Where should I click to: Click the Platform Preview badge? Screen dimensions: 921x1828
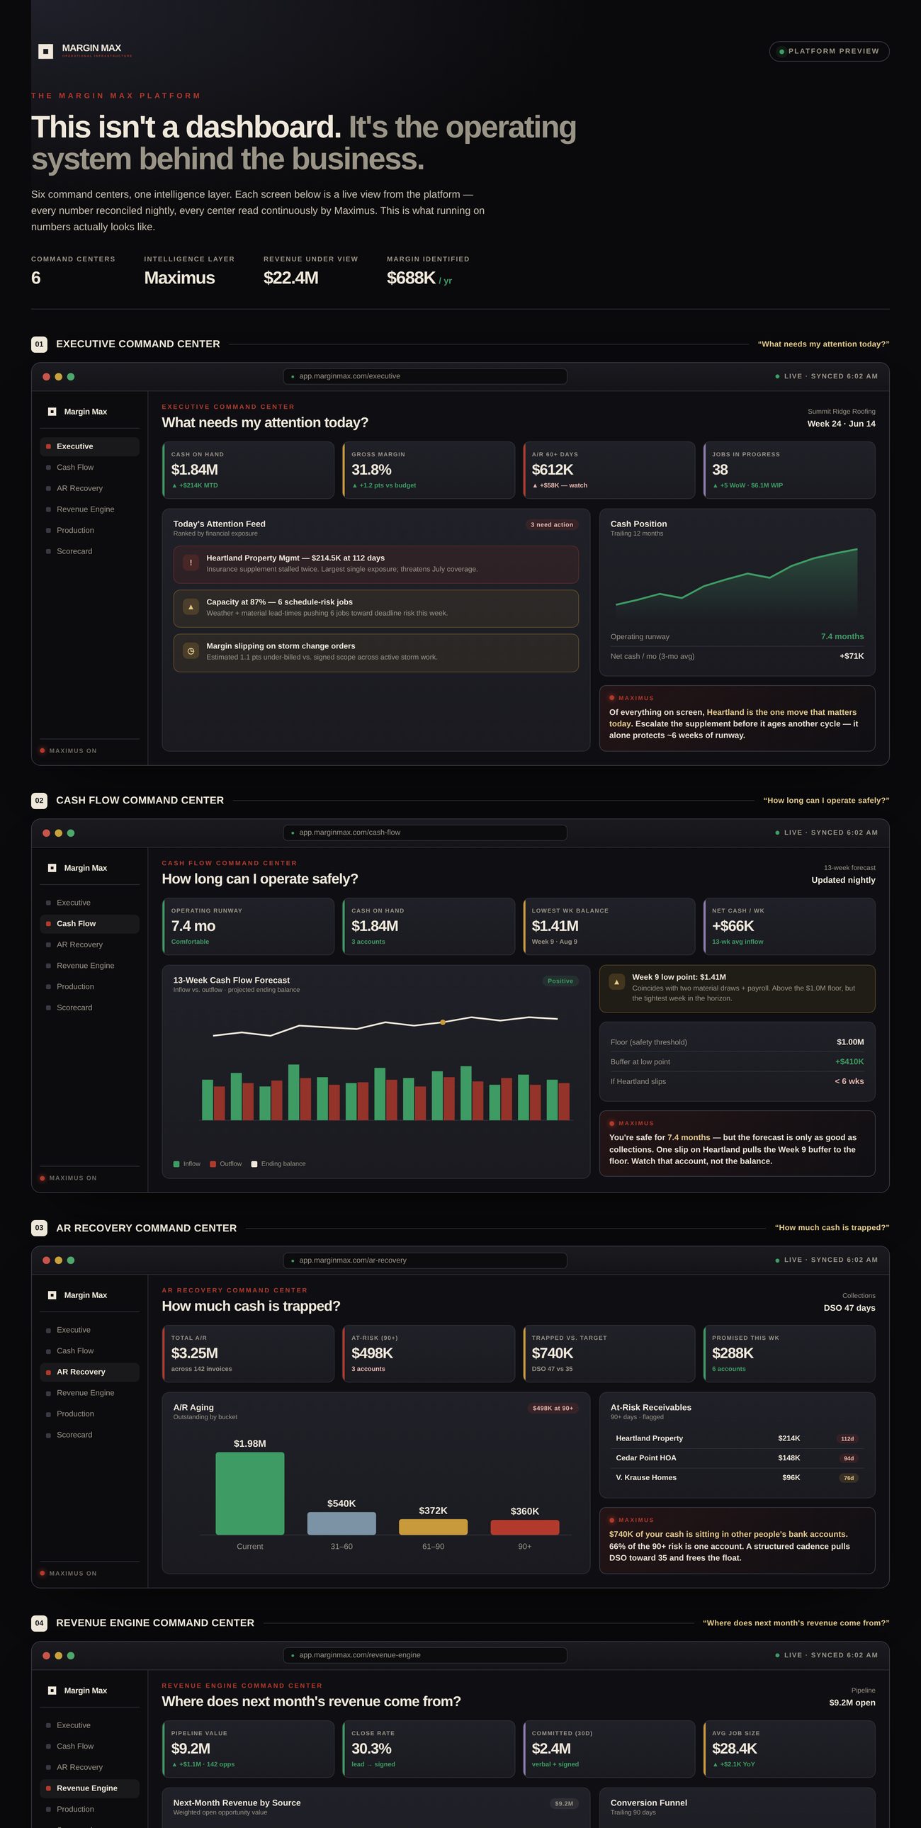tap(829, 51)
